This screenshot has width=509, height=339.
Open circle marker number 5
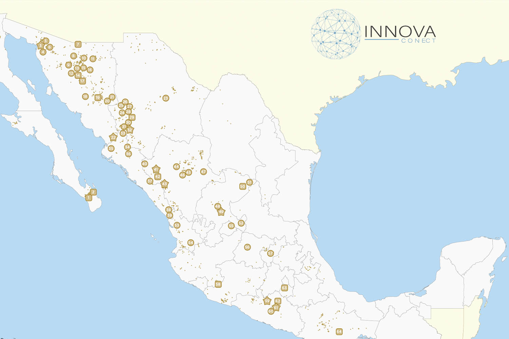pos(46,41)
